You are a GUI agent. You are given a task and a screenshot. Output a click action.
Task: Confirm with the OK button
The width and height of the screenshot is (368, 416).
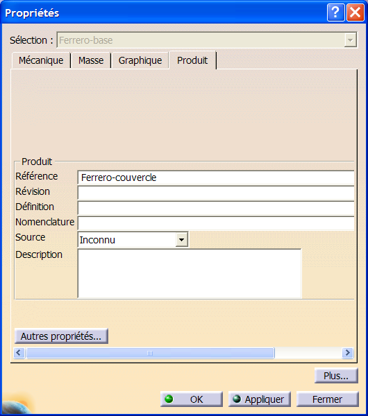tap(192, 399)
